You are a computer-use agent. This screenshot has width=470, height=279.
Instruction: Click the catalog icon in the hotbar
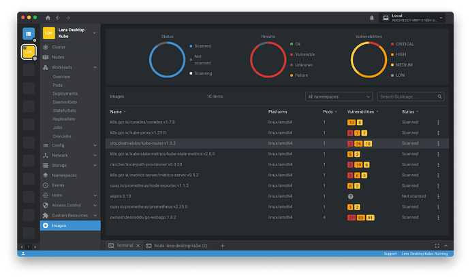coord(28,33)
